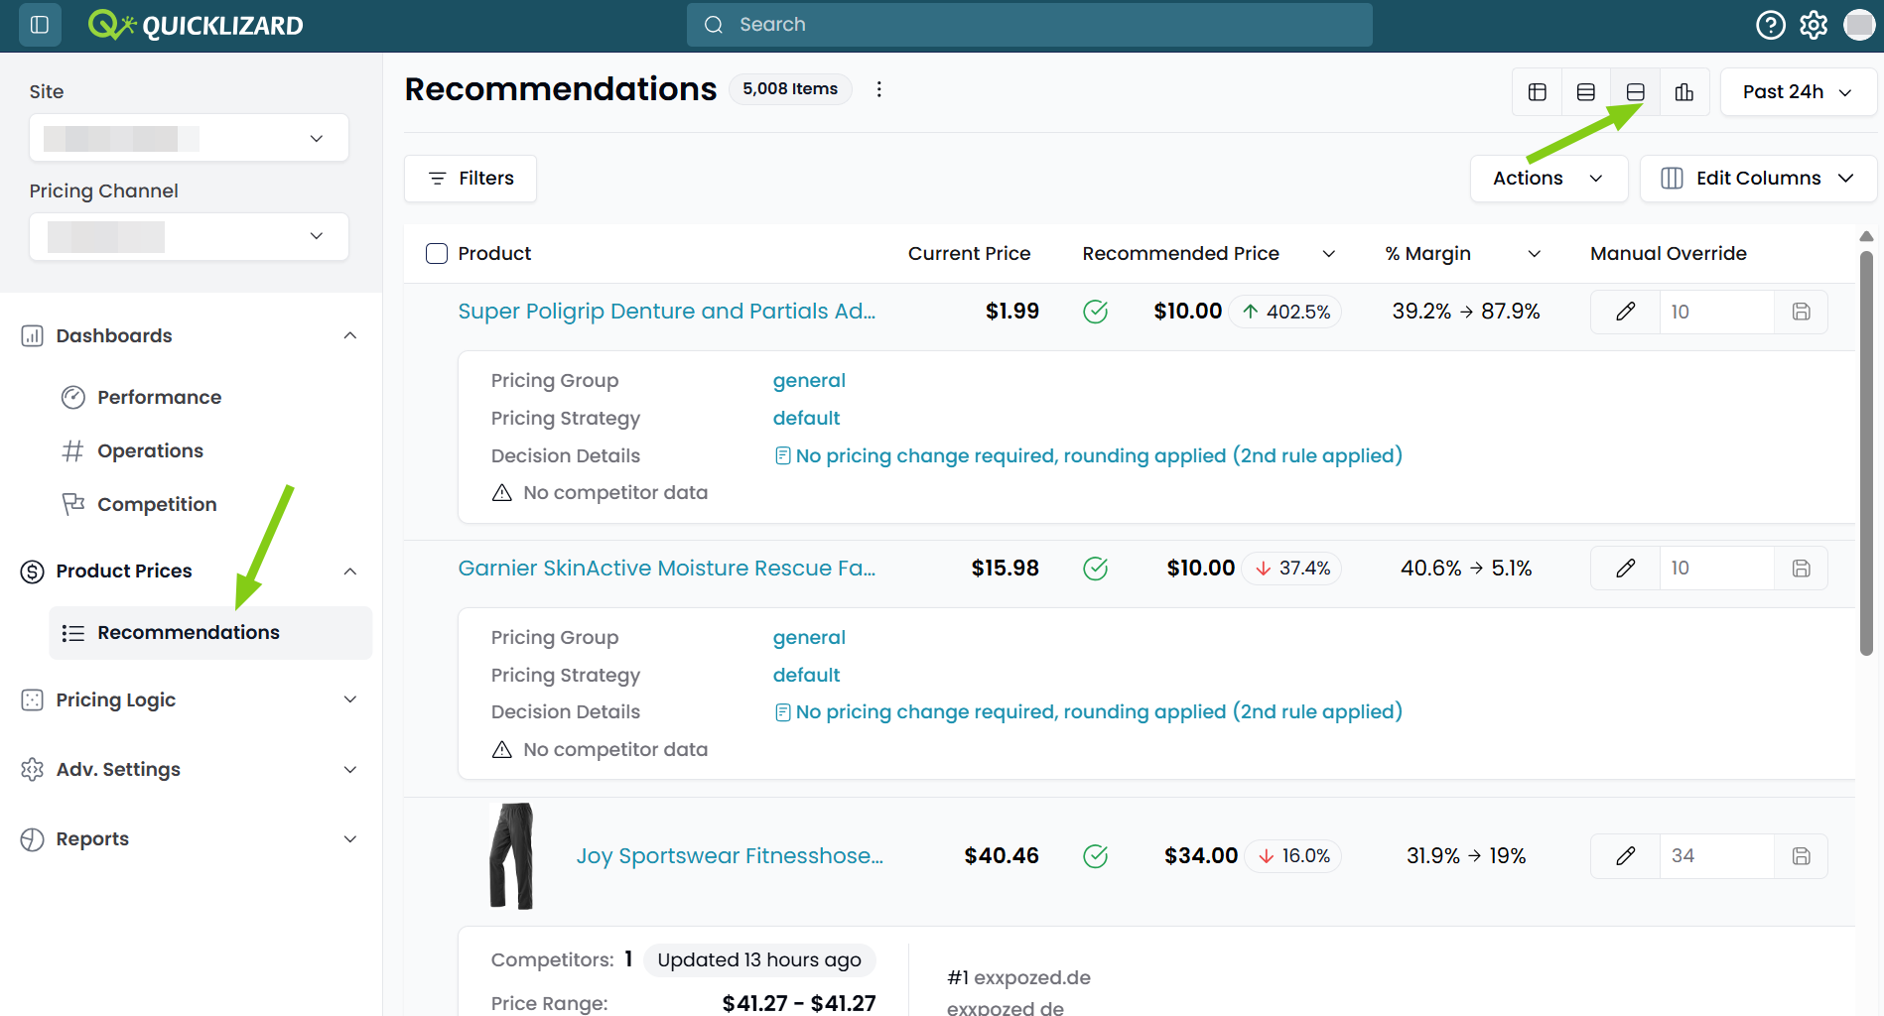1884x1016 pixels.
Task: Open the help question mark icon
Action: 1770,25
